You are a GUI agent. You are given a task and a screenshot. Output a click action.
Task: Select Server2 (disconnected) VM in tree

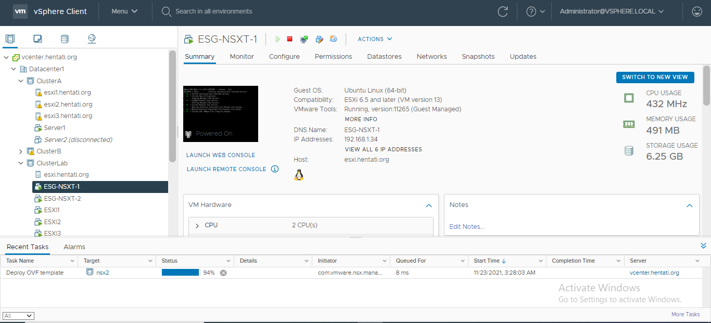pyautogui.click(x=78, y=140)
